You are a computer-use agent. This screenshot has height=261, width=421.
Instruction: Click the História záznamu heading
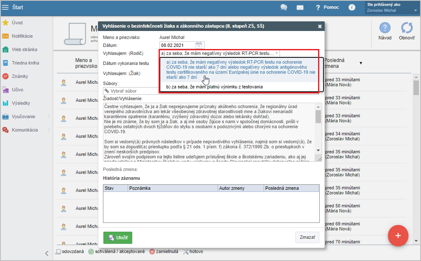[121, 178]
